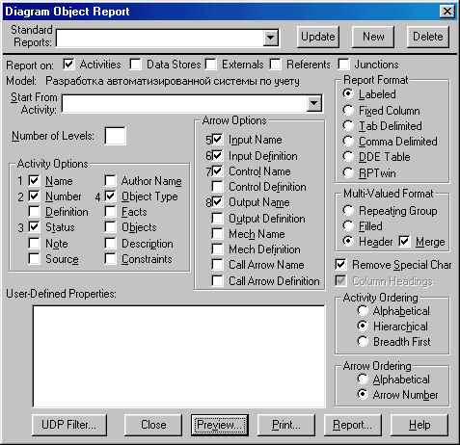Toggle the Merge checkbox
Image resolution: width=460 pixels, height=445 pixels.
[404, 242]
